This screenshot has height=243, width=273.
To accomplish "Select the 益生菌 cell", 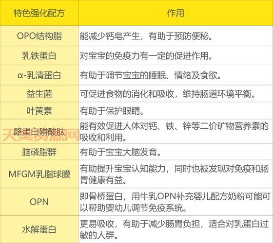I will point(39,94).
